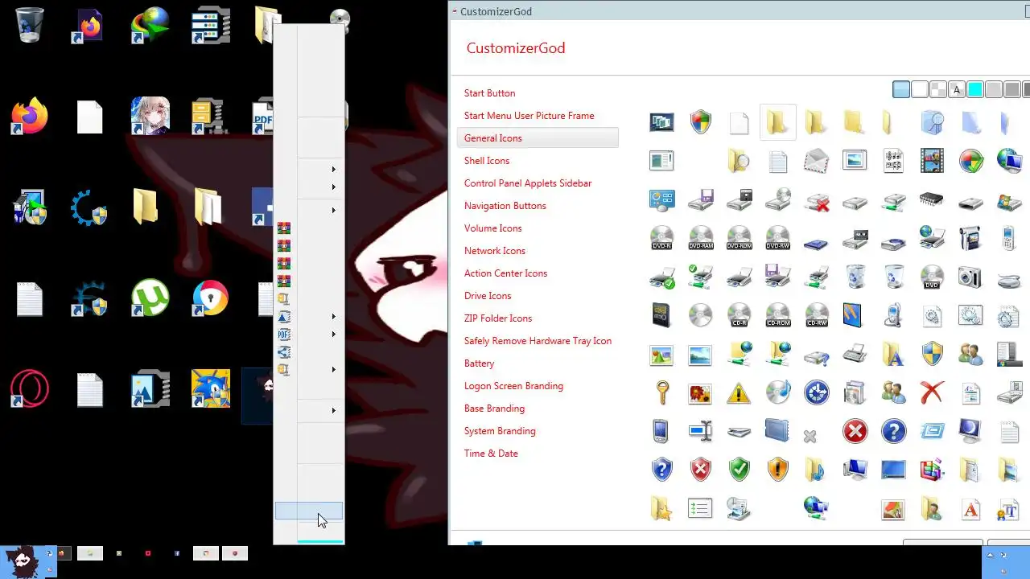Open Control Panel Applets Sidebar section
This screenshot has height=579, width=1030.
(x=528, y=183)
